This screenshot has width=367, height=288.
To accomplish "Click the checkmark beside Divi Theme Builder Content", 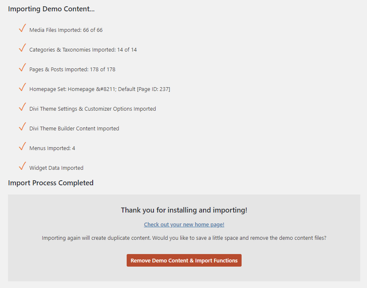I will (x=23, y=126).
